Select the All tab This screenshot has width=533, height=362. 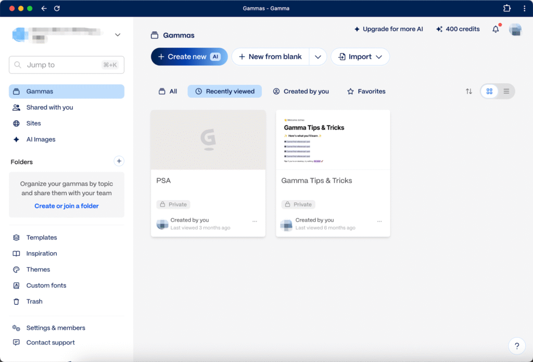tap(168, 92)
